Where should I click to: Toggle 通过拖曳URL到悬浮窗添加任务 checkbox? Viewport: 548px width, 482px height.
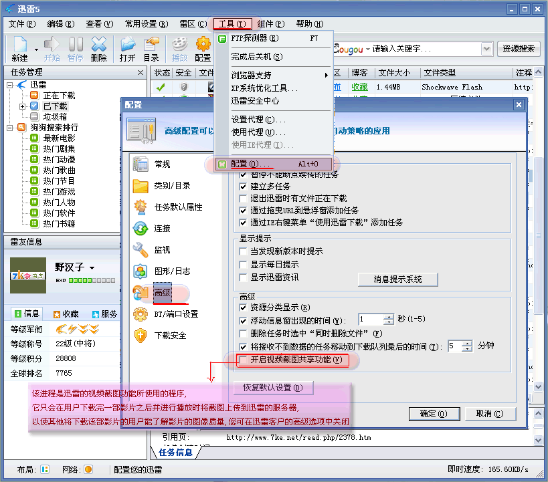click(x=244, y=211)
